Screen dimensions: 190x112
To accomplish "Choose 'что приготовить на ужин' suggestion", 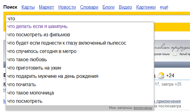I will tap(80, 68).
